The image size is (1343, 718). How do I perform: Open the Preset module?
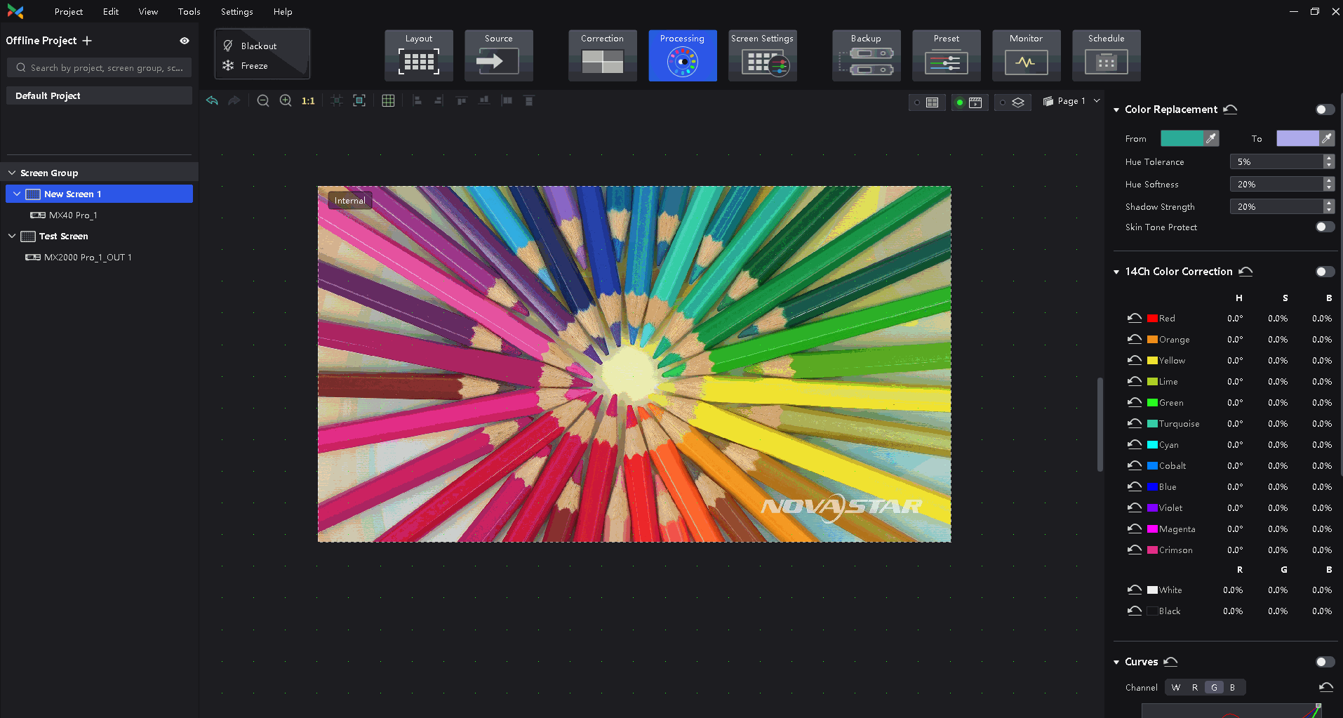947,55
